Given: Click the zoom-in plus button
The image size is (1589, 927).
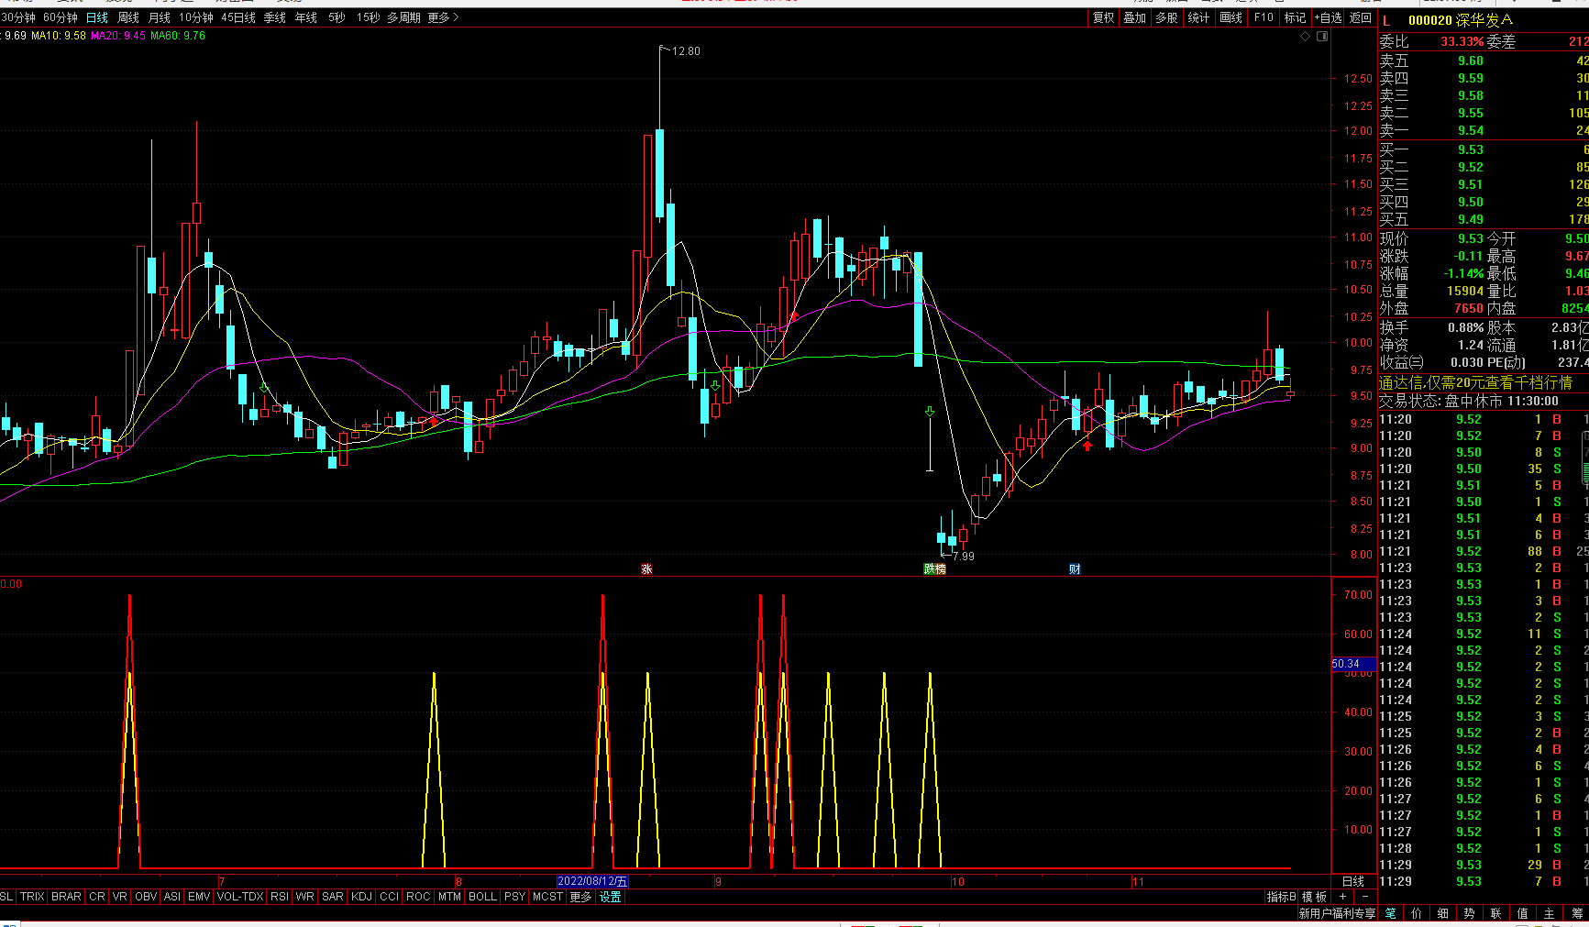Looking at the screenshot, I should 1343,897.
